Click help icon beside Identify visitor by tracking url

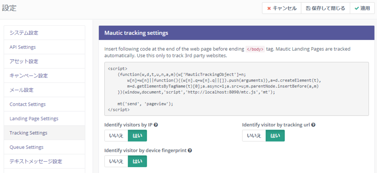click(x=313, y=125)
